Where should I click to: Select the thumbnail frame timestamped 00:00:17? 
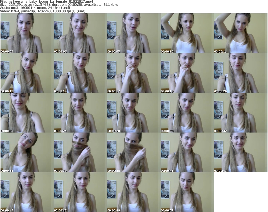point(134,73)
